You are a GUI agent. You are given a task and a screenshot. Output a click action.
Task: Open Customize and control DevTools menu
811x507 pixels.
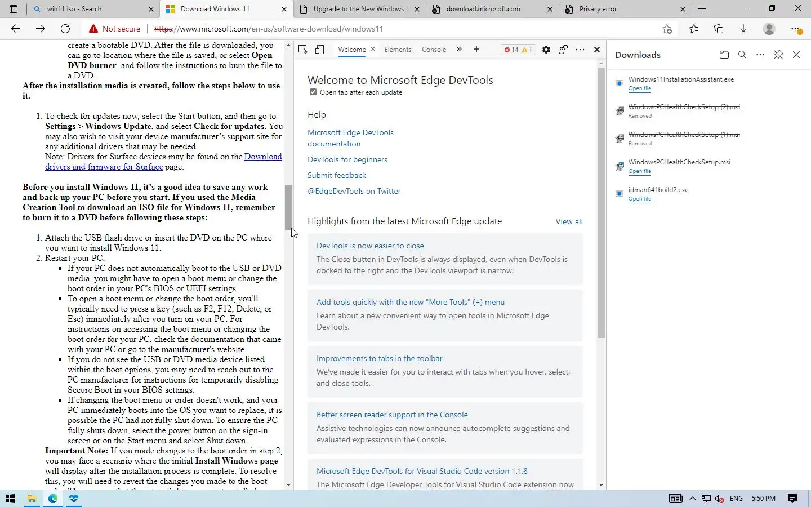[x=580, y=50]
